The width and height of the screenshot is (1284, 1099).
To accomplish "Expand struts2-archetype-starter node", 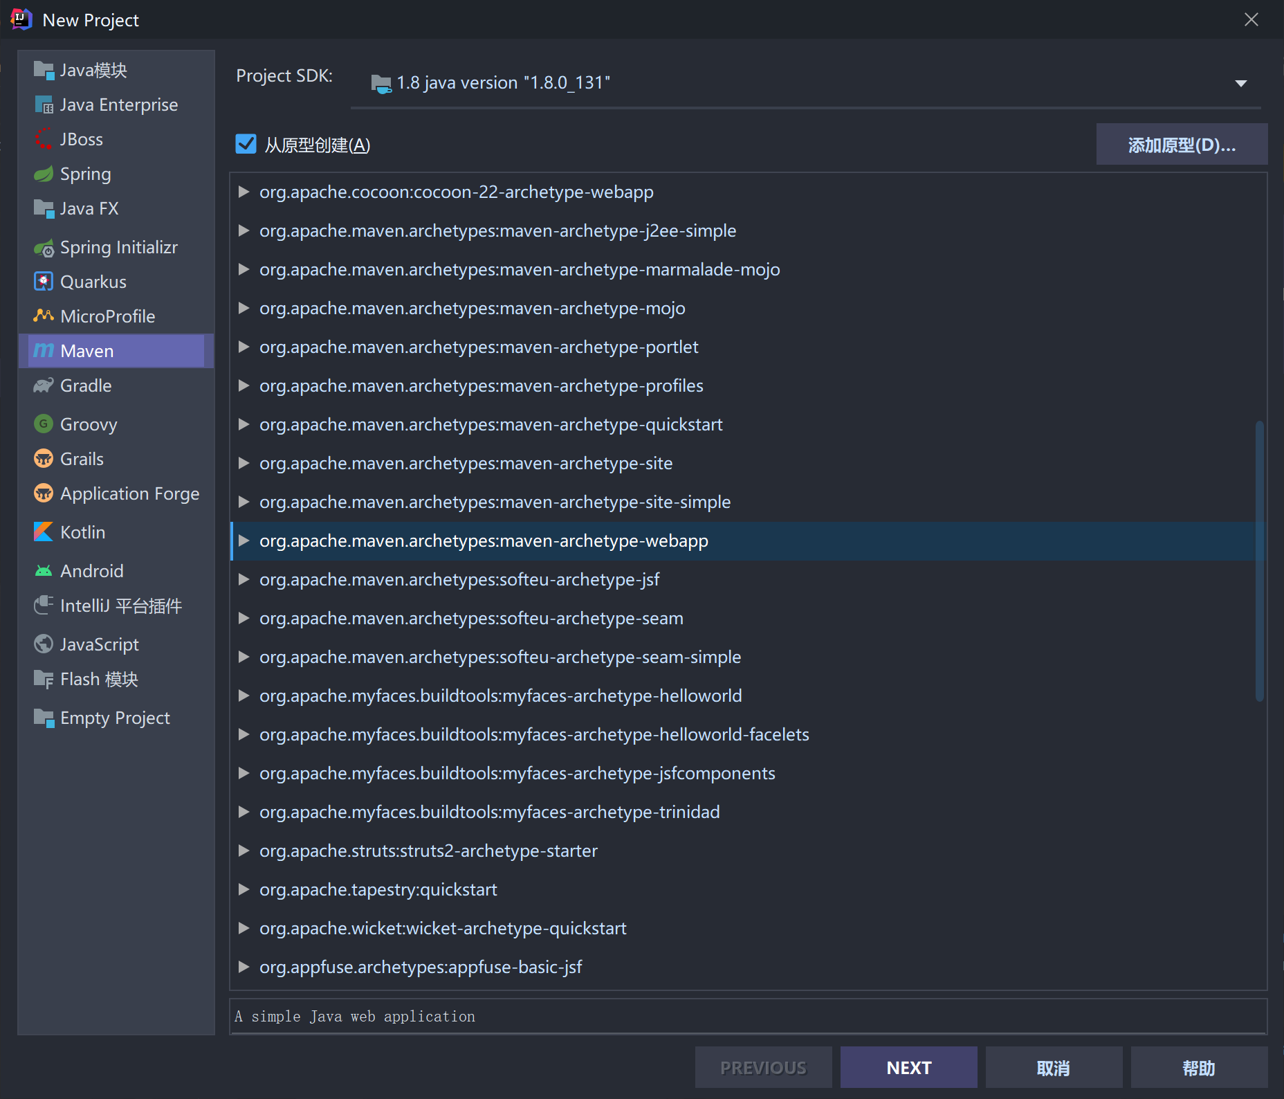I will pos(244,851).
